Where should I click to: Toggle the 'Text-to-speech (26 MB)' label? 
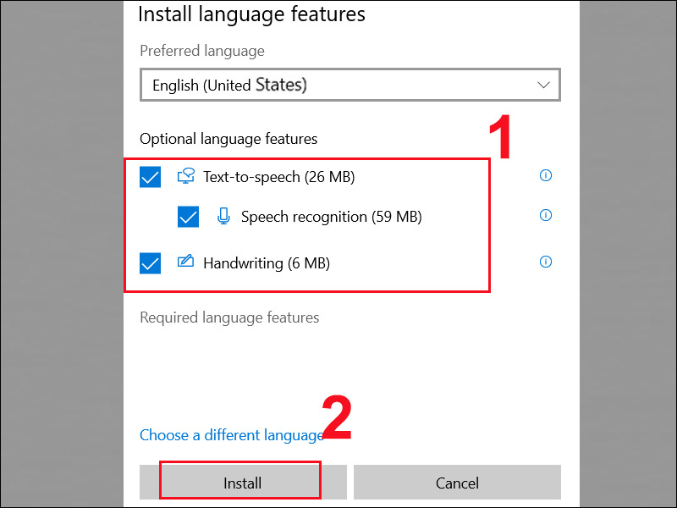278,177
